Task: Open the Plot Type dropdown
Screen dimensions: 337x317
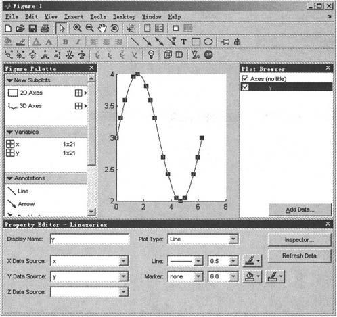Action: [233, 239]
